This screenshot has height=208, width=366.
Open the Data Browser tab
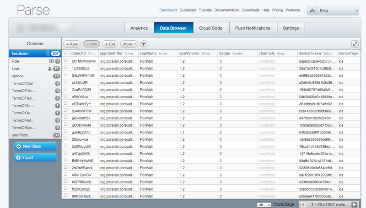tap(173, 28)
